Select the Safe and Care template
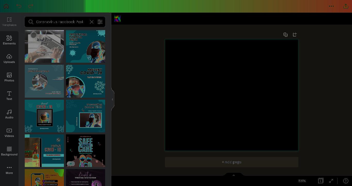Screen dimensions: 352x186 click(86, 151)
